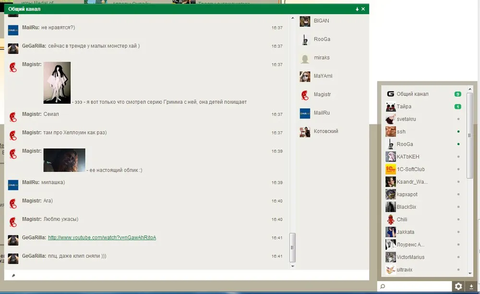Open the dark creature image thumbnail
480x294 pixels.
(x=64, y=160)
